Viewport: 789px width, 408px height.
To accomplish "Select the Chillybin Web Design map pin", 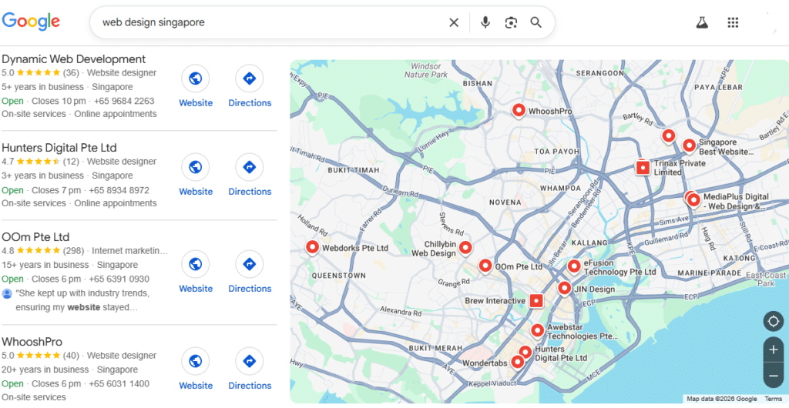I will pyautogui.click(x=465, y=247).
